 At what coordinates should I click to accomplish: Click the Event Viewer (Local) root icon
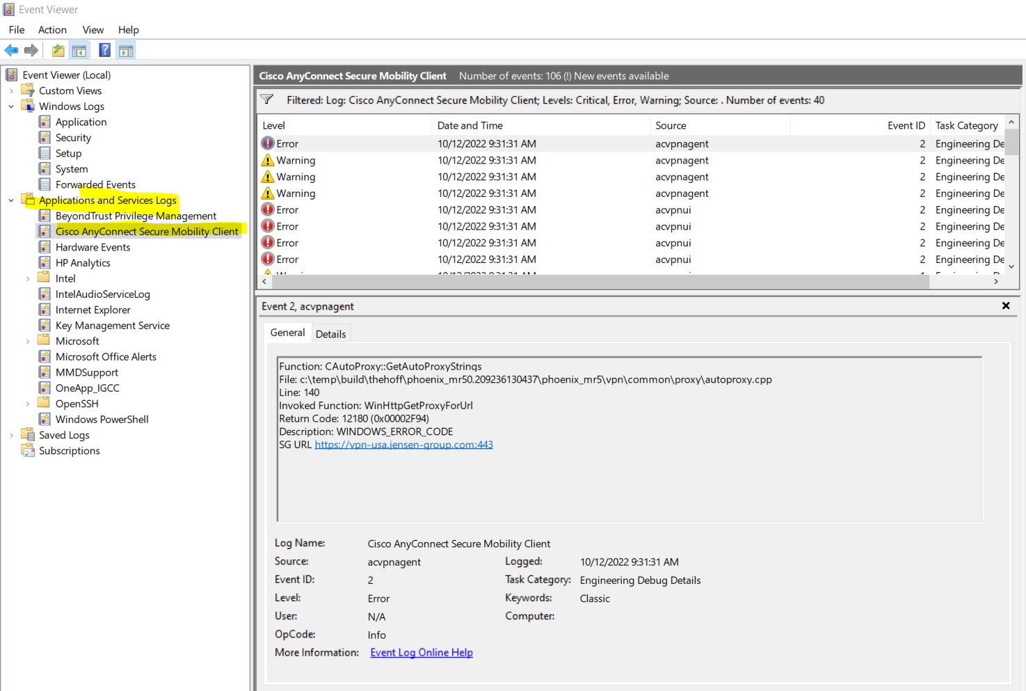pos(12,75)
